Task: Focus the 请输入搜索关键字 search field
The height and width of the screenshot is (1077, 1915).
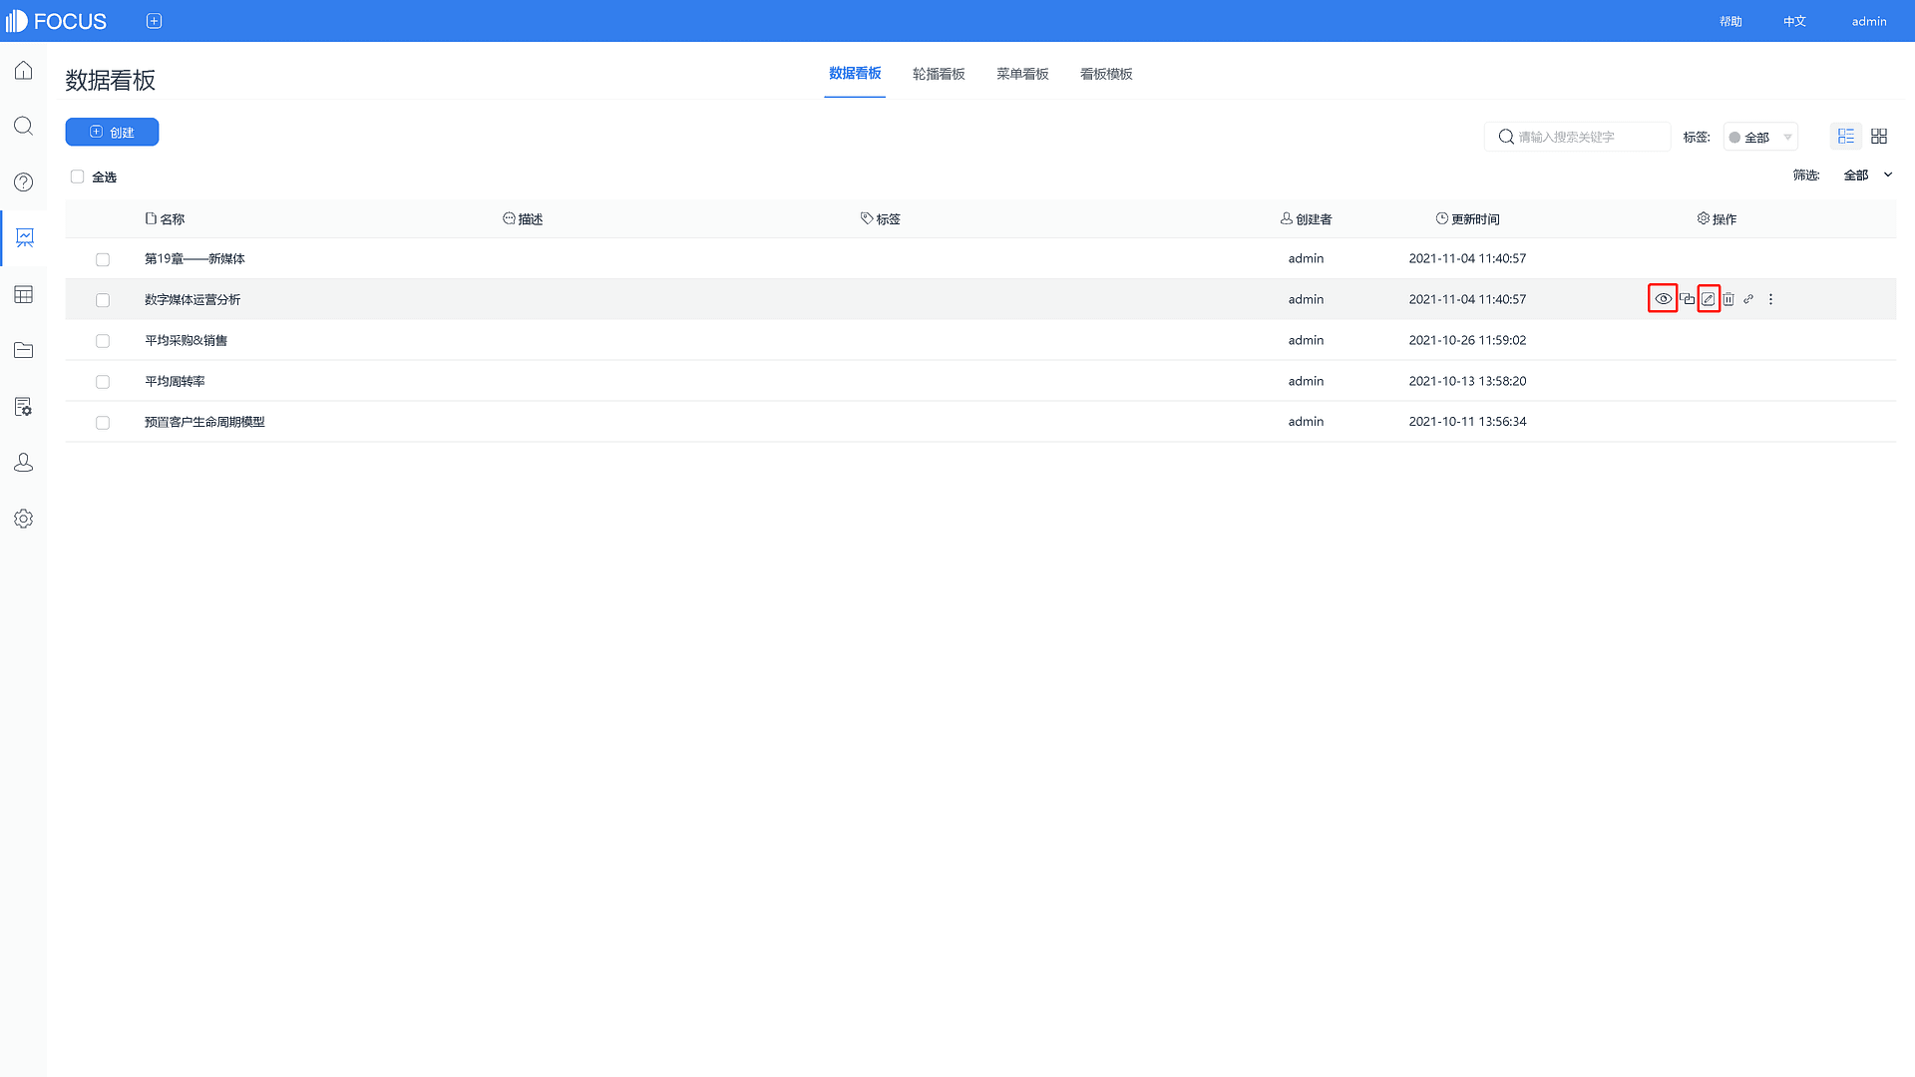Action: coord(1577,137)
